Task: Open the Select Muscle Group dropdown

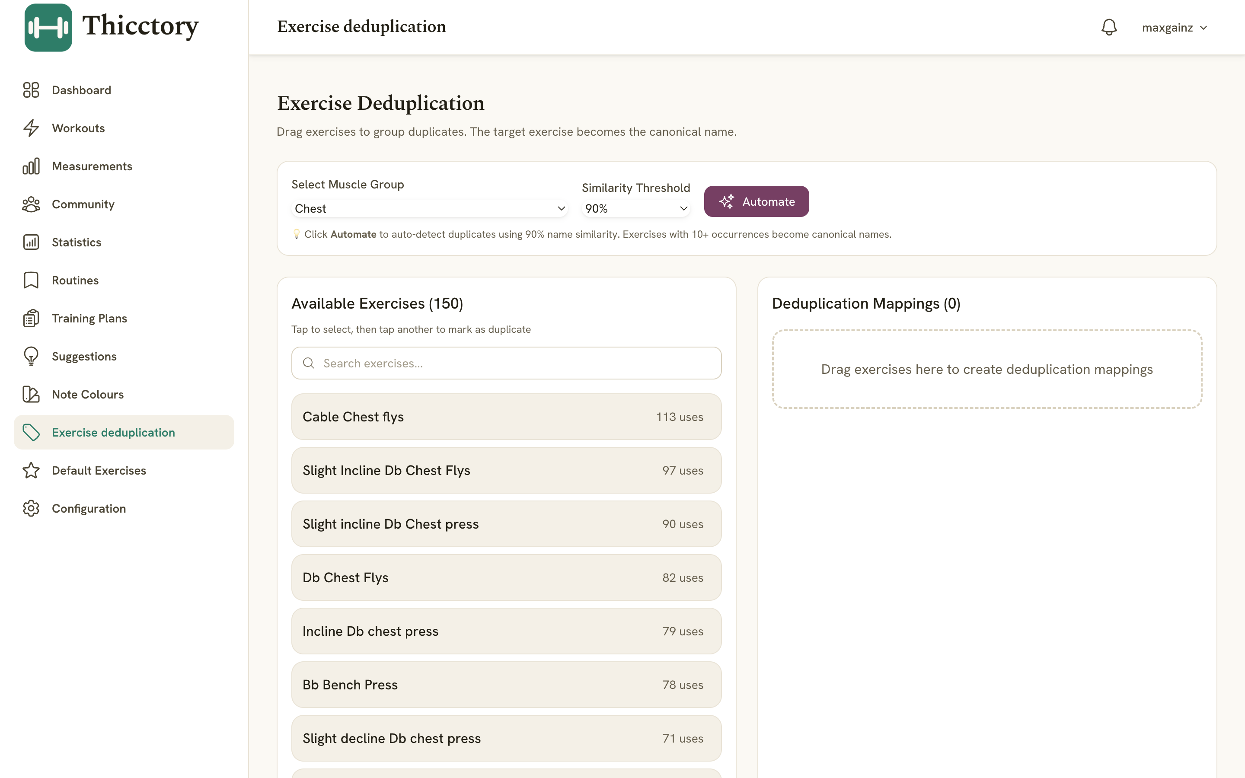Action: (x=430, y=208)
